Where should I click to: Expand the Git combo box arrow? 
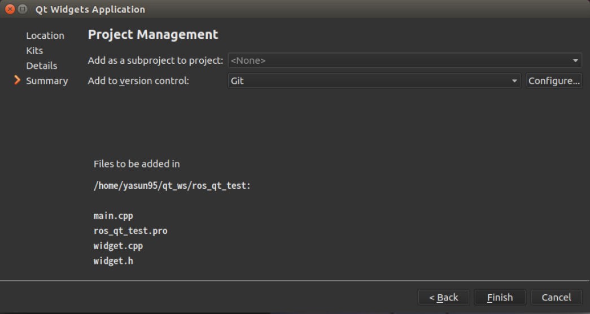pos(514,81)
